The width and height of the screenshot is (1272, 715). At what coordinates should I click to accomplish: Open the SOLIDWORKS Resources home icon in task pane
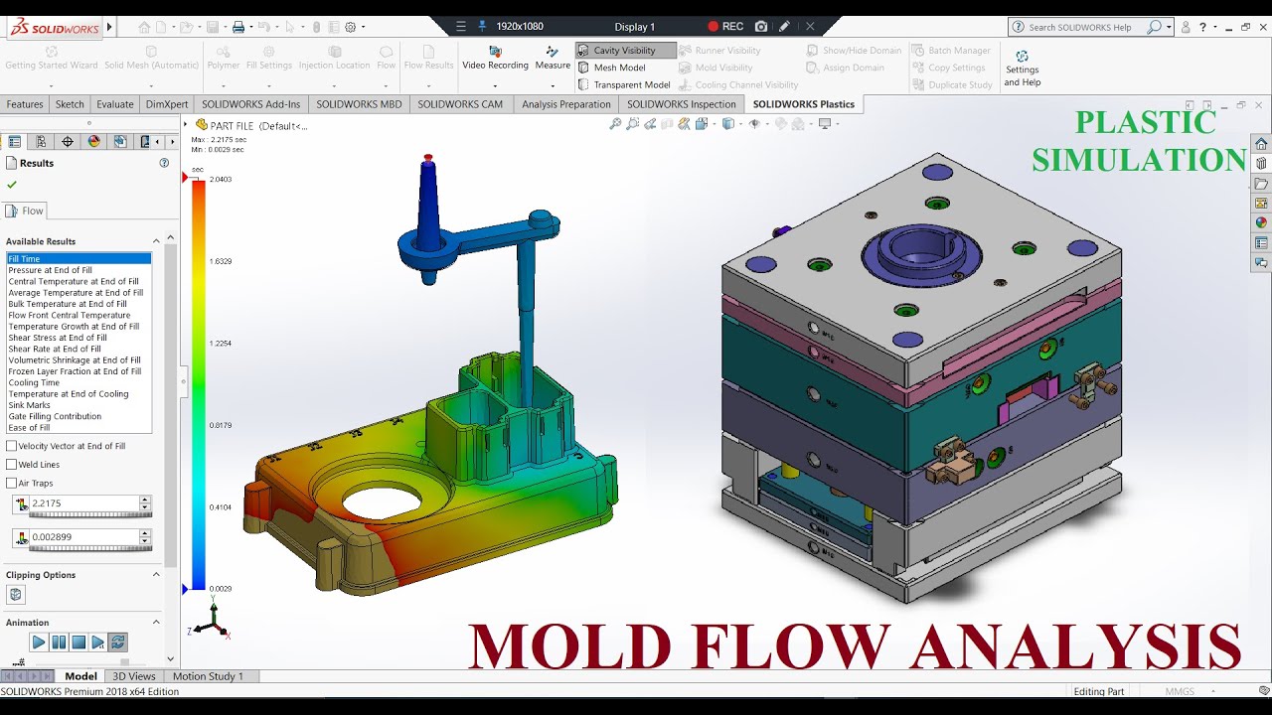(x=1261, y=144)
